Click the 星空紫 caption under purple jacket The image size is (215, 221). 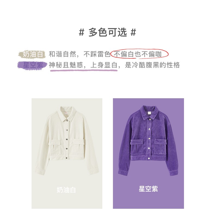coord(148,189)
